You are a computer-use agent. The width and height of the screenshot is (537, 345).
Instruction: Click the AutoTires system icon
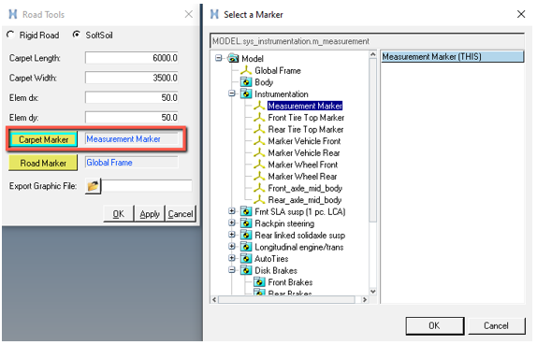[x=246, y=259]
